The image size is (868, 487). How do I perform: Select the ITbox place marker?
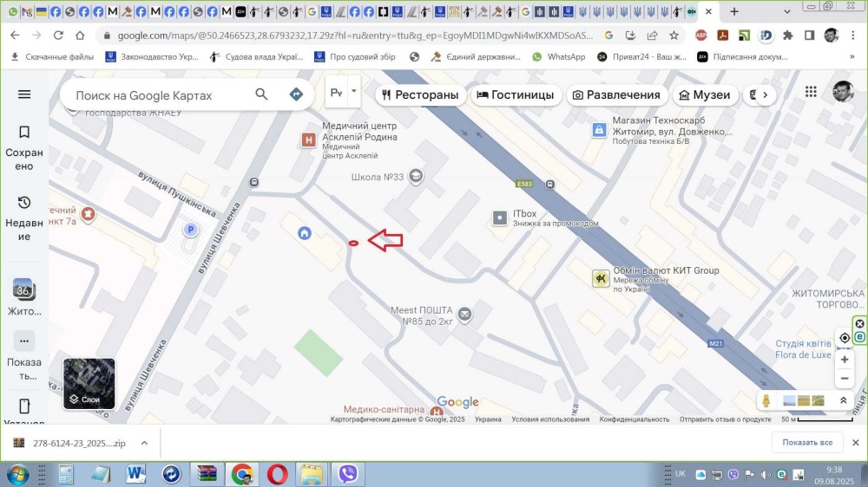[499, 218]
